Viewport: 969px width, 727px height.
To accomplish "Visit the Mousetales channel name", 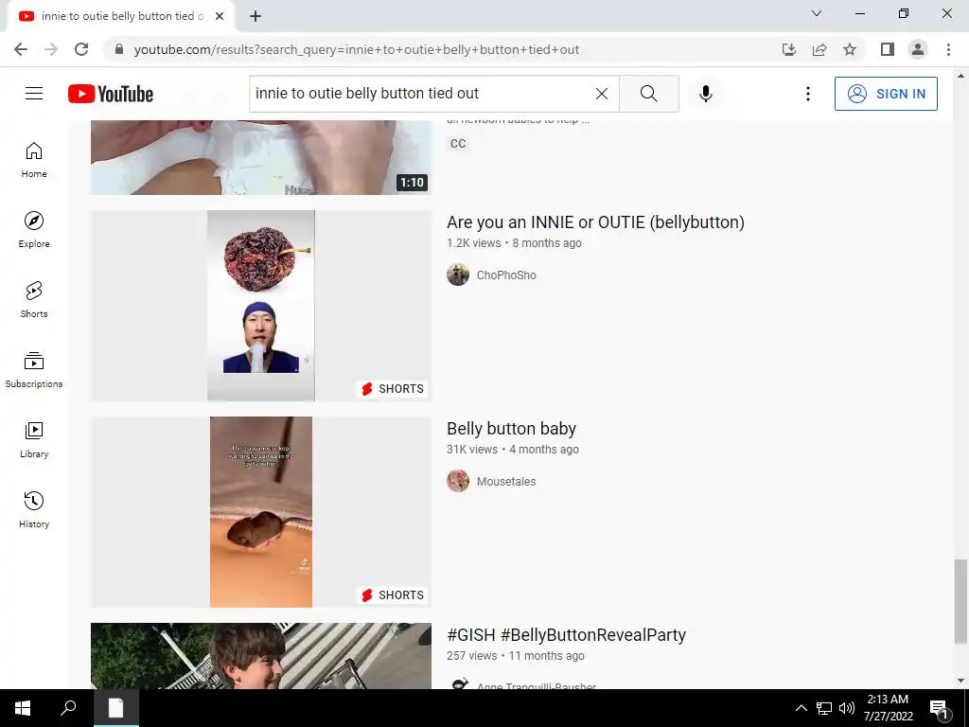I will tap(506, 482).
